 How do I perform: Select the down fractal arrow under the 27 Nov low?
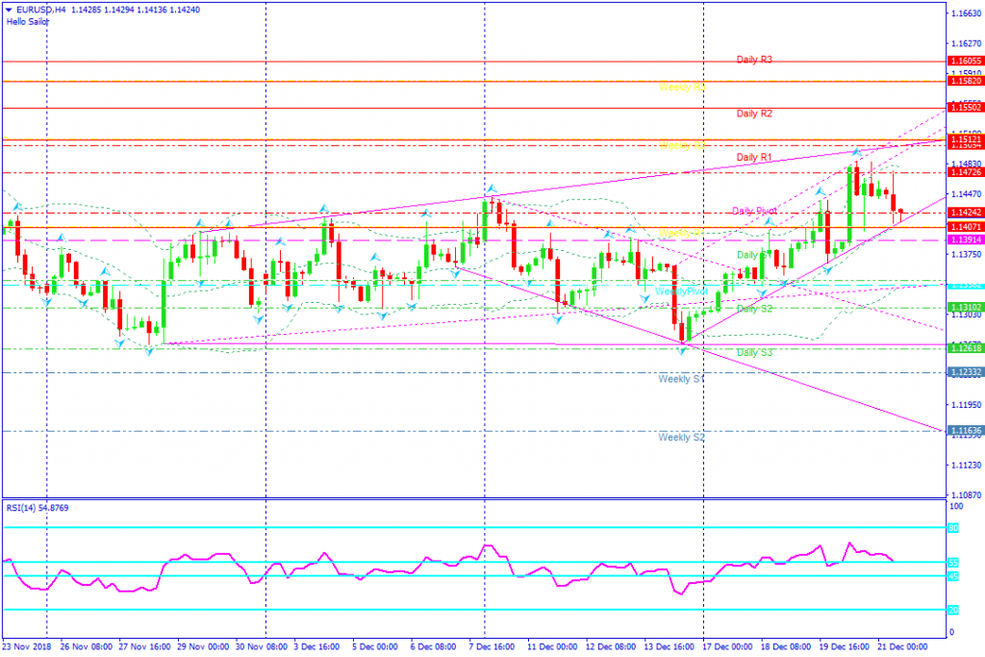(x=149, y=352)
